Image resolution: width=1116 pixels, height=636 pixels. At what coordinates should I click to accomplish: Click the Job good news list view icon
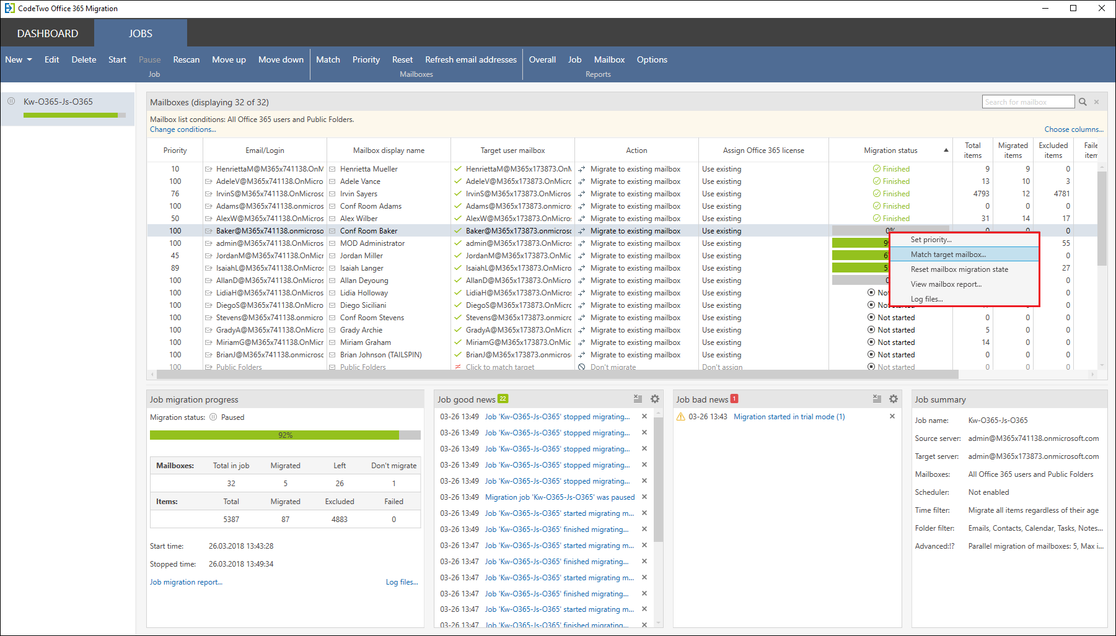(638, 399)
